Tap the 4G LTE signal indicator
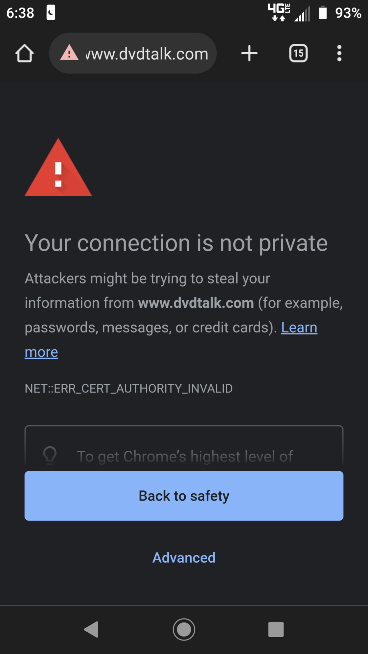This screenshot has width=368, height=654. coord(279,12)
